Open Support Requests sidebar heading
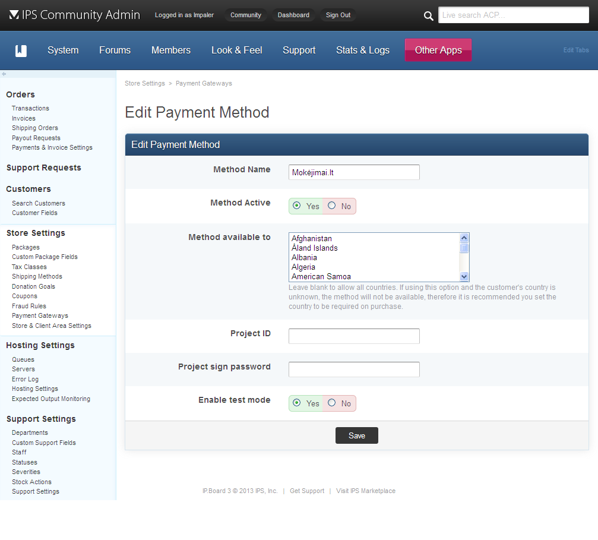This screenshot has width=598, height=540. (x=44, y=168)
